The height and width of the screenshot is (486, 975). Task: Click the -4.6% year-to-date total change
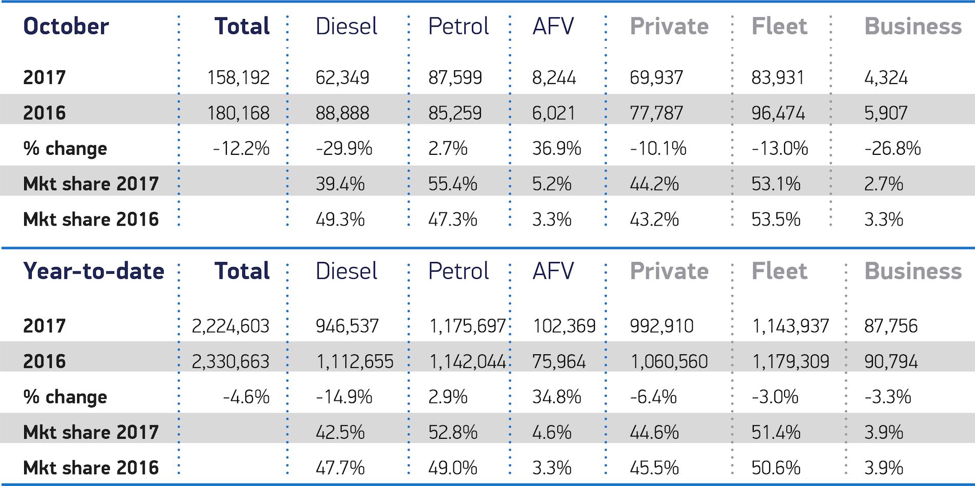click(x=246, y=397)
